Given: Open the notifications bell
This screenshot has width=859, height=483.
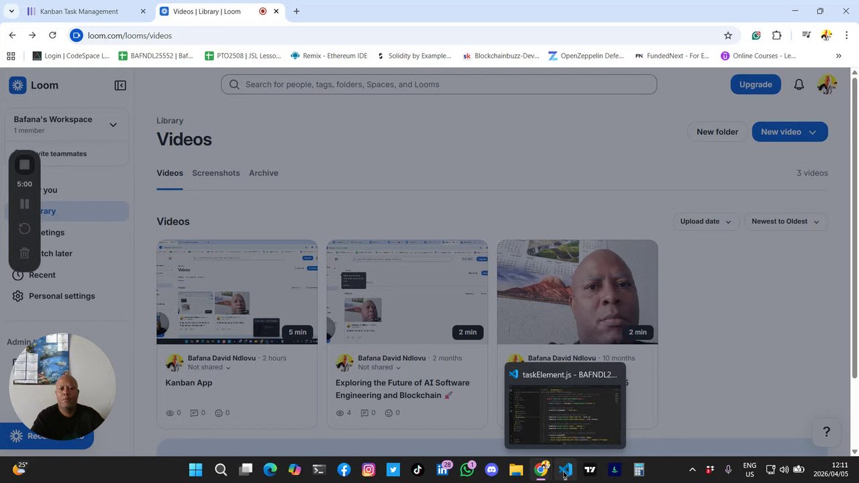Looking at the screenshot, I should pos(799,85).
